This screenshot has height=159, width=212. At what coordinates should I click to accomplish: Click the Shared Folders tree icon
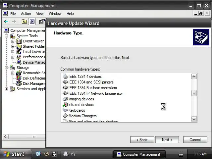point(19,46)
